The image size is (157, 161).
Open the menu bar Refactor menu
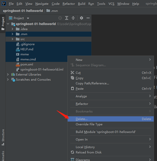[69, 4]
